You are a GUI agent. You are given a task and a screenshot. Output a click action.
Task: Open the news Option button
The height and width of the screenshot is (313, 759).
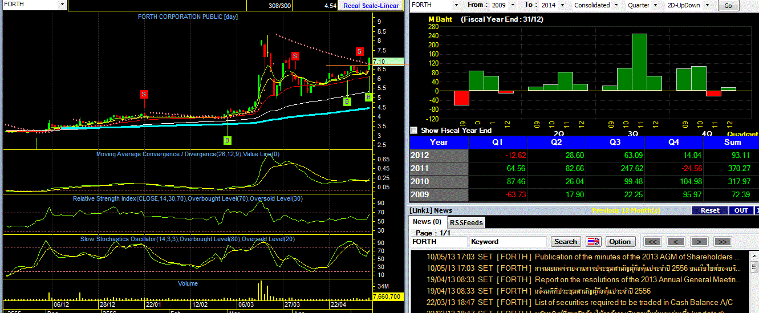tap(620, 242)
